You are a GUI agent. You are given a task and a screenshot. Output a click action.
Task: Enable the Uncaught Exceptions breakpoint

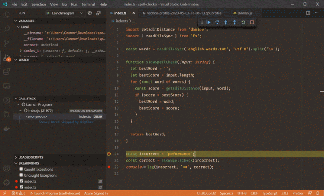pos(21,175)
